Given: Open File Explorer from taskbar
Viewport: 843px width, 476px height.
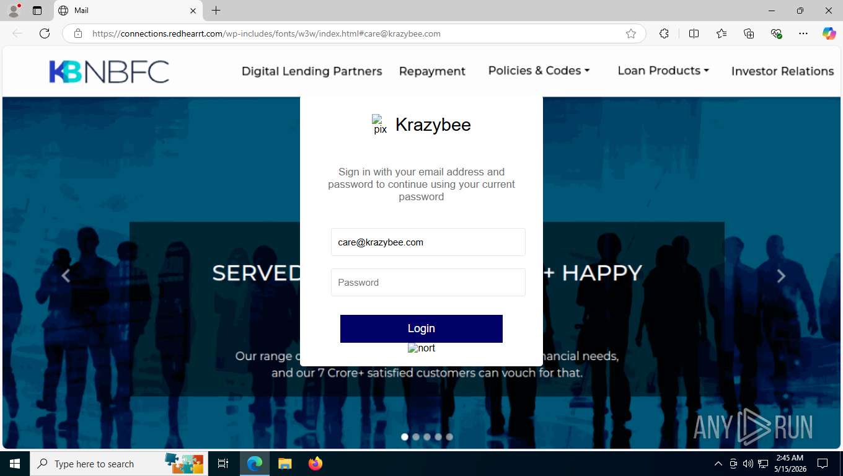Looking at the screenshot, I should click(285, 464).
